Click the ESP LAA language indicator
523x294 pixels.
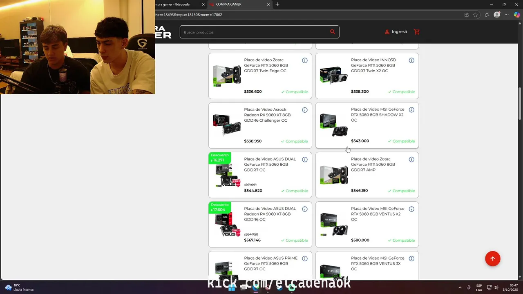click(x=479, y=287)
